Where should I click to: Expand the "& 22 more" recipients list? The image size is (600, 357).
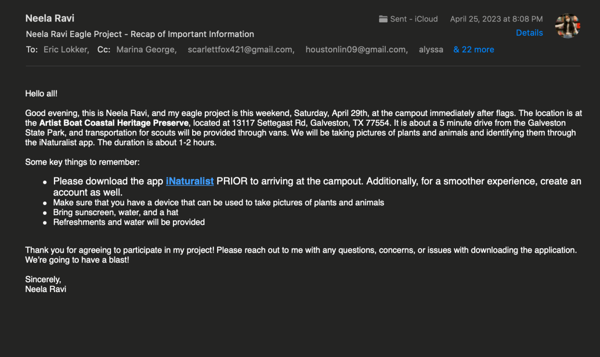473,50
